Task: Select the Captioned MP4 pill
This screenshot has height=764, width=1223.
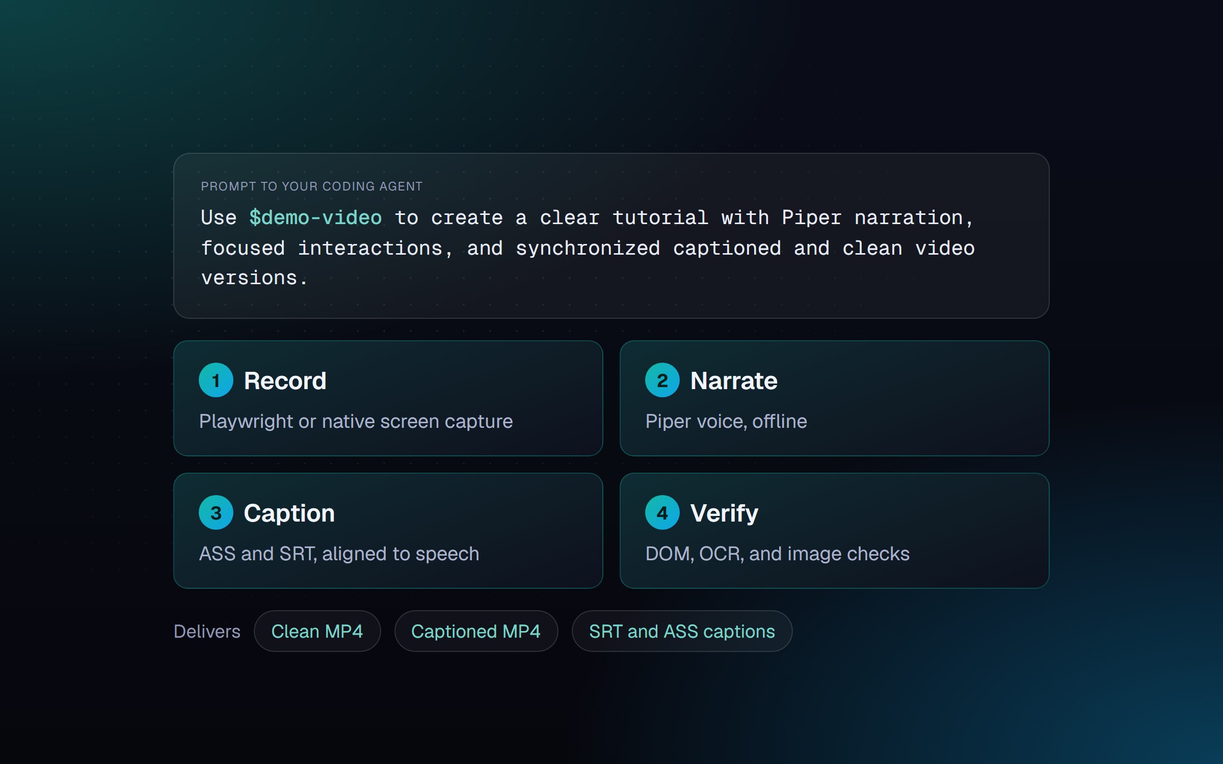Action: click(476, 631)
